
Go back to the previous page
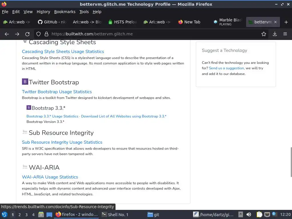click(x=7, y=34)
